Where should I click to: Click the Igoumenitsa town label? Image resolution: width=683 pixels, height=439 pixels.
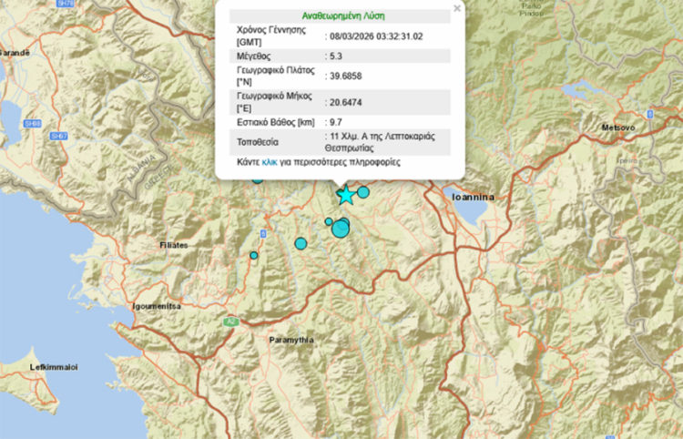(156, 306)
